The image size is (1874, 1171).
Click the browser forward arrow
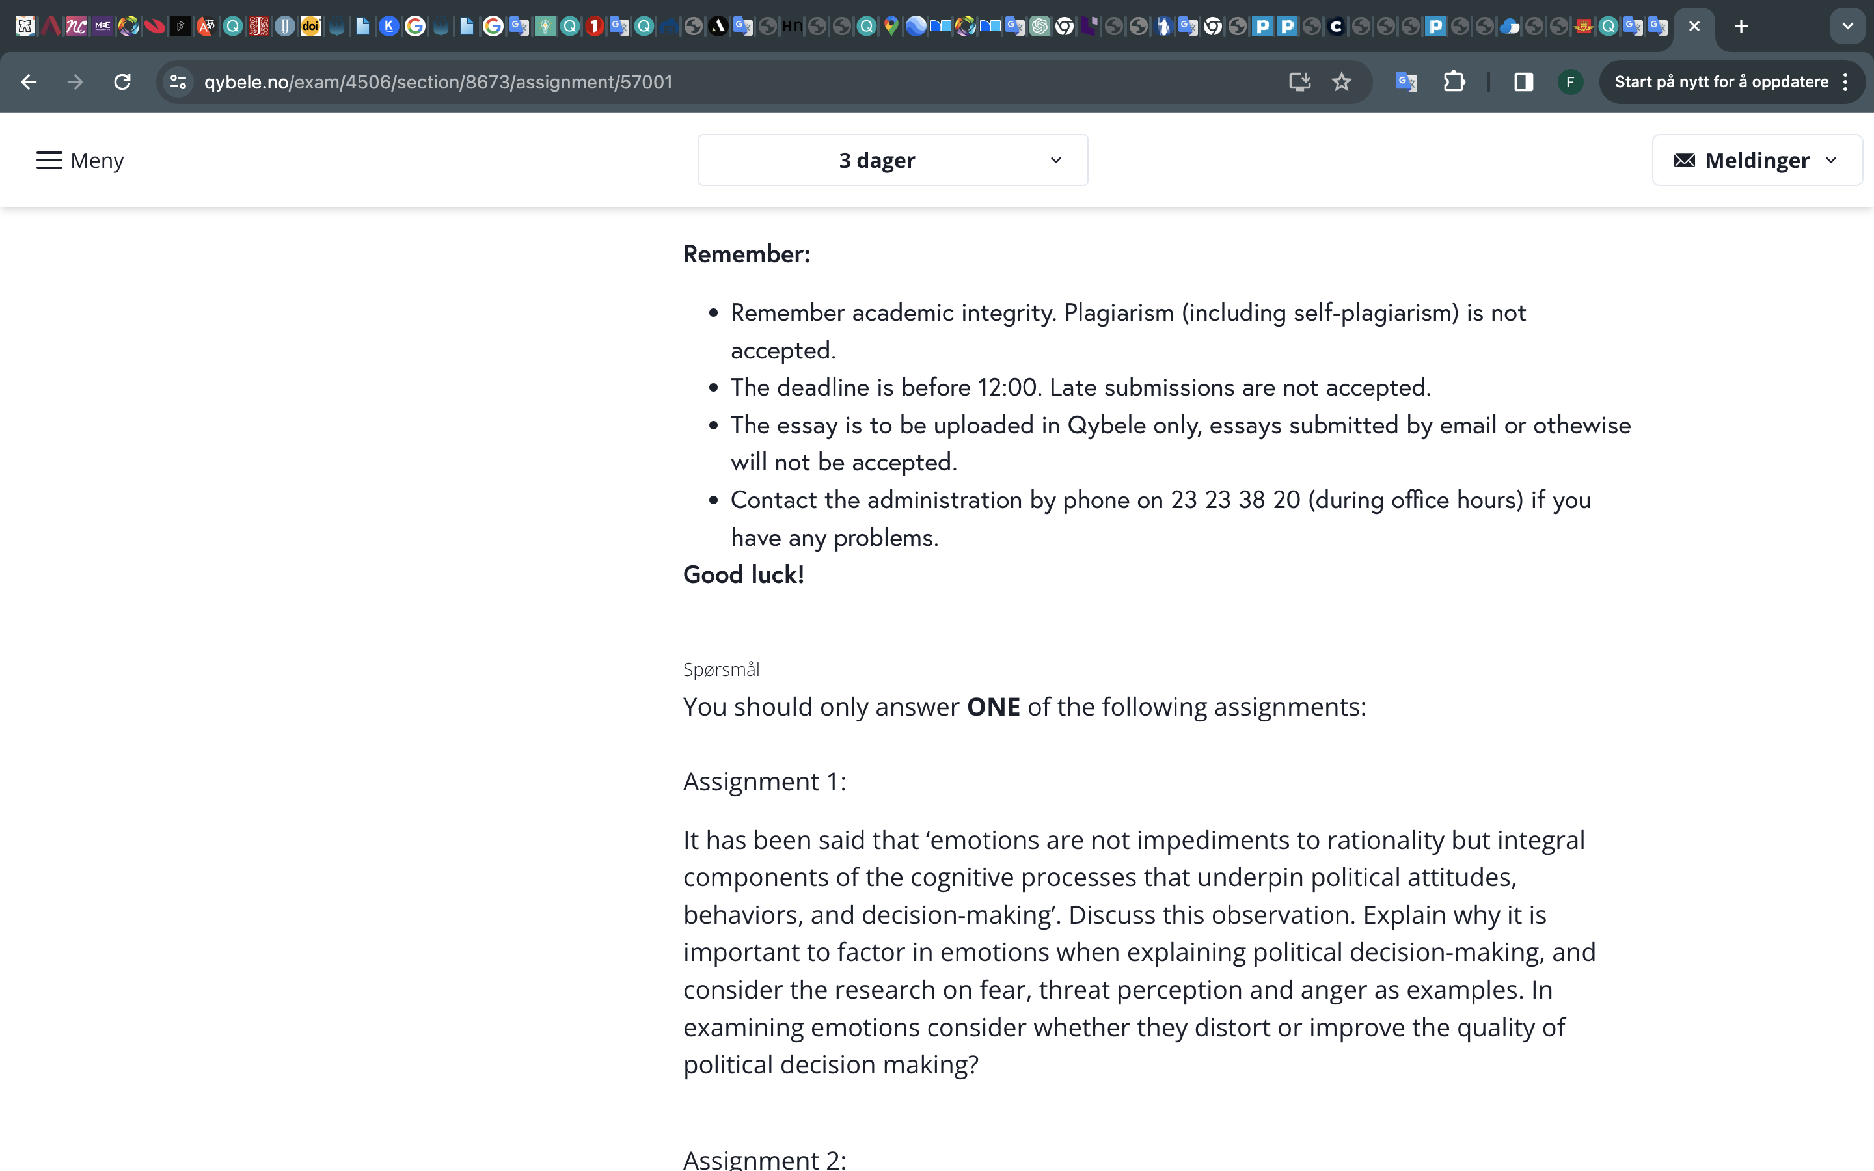(x=75, y=82)
